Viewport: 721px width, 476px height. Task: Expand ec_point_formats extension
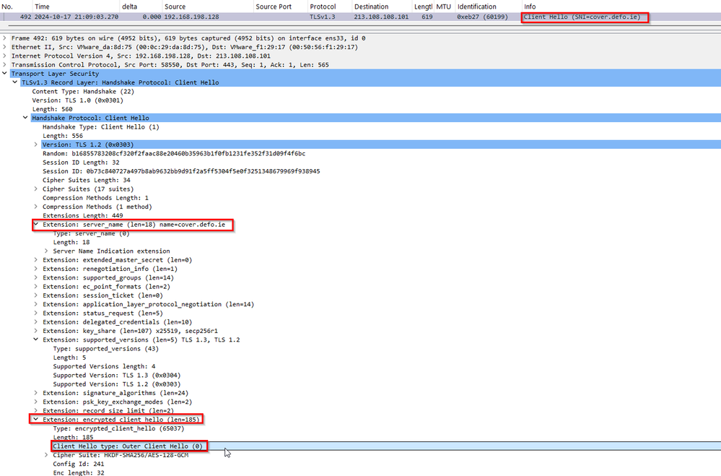click(x=35, y=286)
